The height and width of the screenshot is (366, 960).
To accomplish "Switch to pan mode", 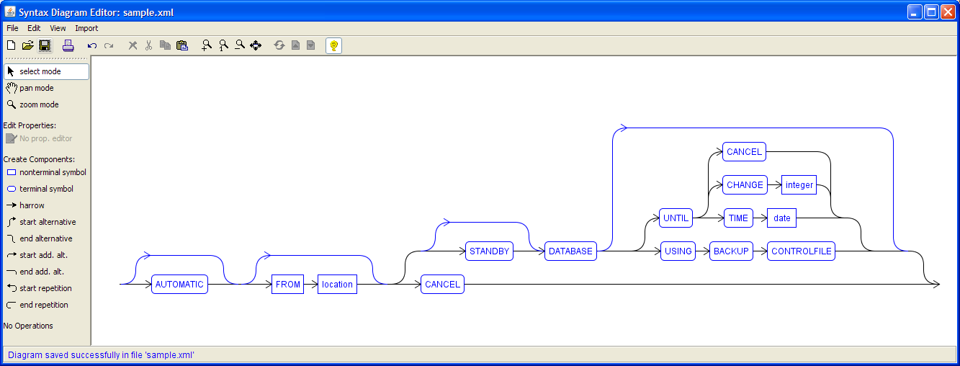I will click(x=36, y=88).
